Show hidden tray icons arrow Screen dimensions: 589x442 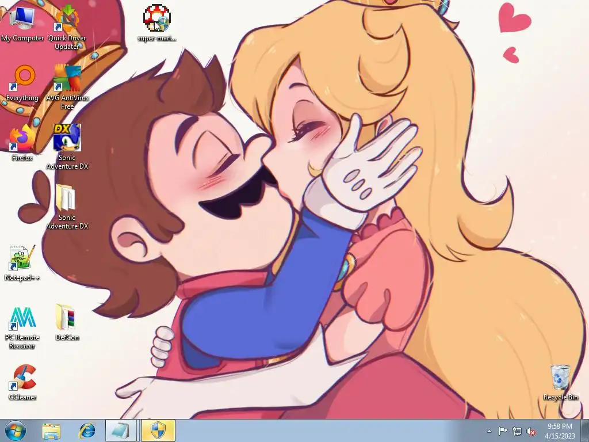489,431
